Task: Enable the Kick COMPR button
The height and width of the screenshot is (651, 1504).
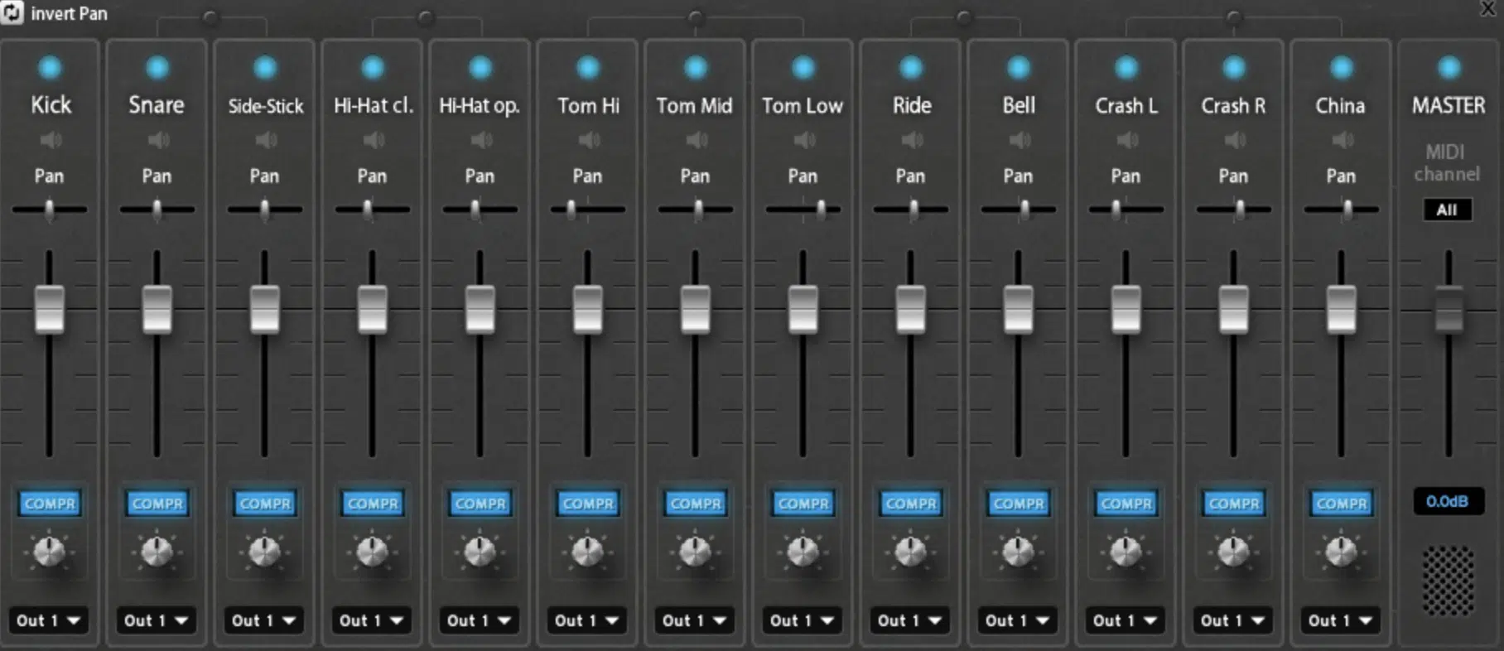Action: point(50,504)
